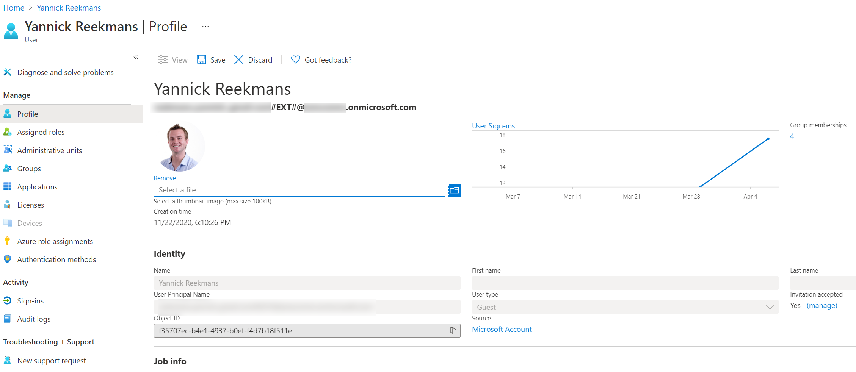This screenshot has height=372, width=856.
Task: Click the Devices icon in sidebar
Action: point(7,223)
